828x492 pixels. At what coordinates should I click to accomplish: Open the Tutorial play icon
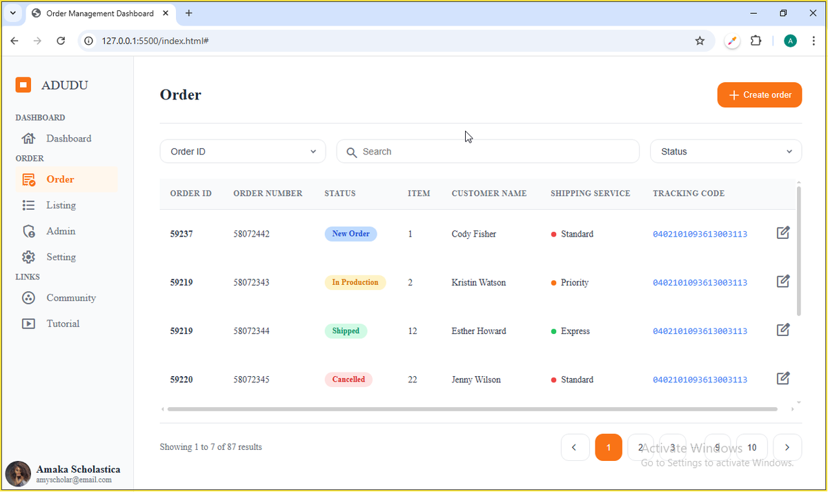tap(28, 323)
